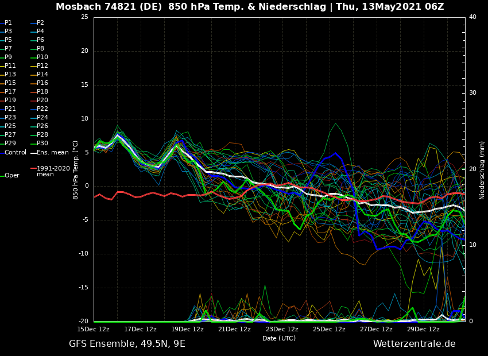
Task: Select the 21Dec 12z date tick label
Action: tap(234, 330)
